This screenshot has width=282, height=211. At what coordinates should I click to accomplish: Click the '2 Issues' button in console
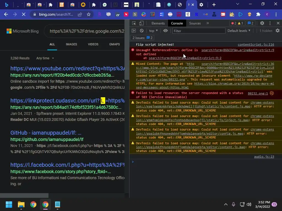[x=142, y=38]
